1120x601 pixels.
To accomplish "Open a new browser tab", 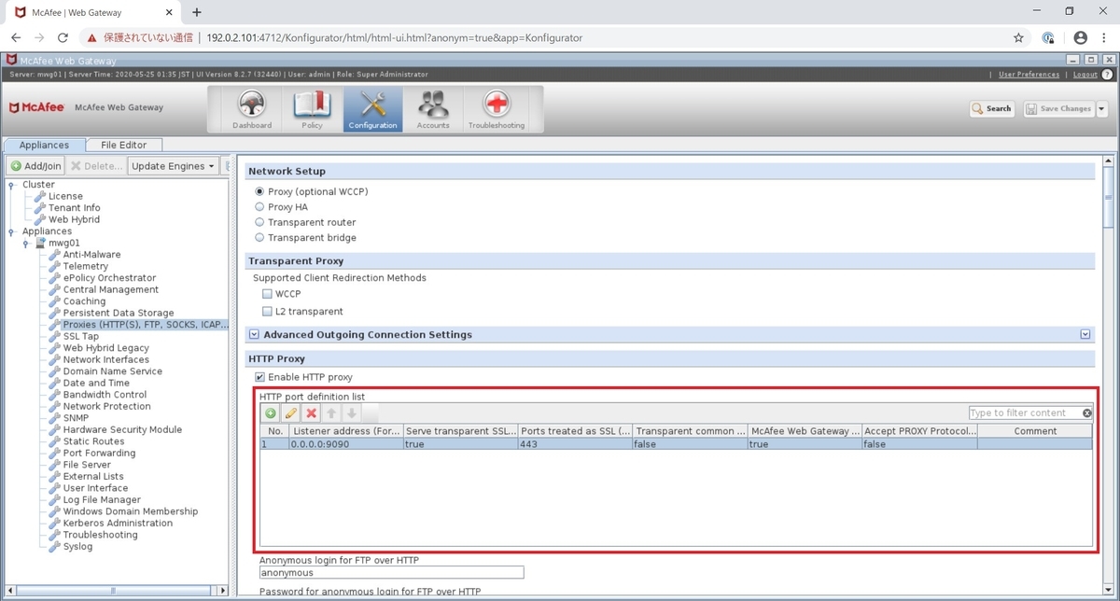I will [197, 12].
